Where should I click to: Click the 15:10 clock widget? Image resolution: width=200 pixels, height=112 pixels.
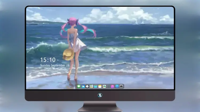click(x=48, y=60)
